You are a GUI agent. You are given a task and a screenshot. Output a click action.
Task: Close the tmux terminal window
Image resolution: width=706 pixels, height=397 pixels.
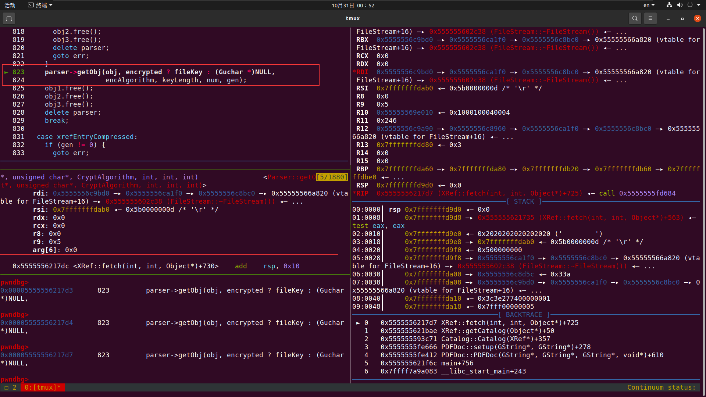pos(697,18)
